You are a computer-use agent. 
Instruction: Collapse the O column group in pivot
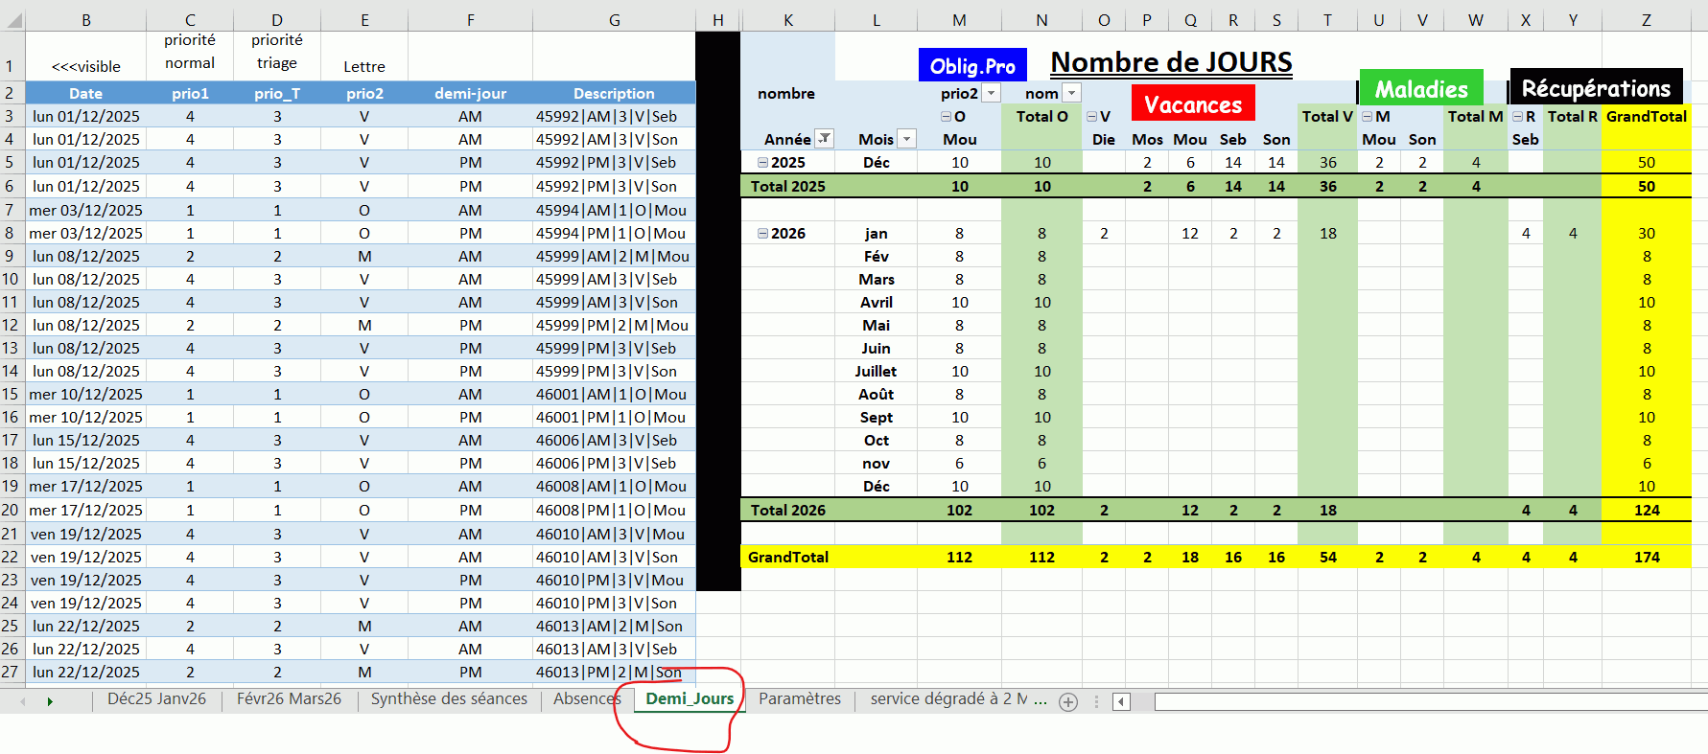tap(946, 117)
